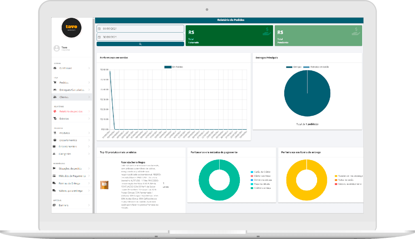Click the Entregues/Cancelados delivery icon

[55, 90]
